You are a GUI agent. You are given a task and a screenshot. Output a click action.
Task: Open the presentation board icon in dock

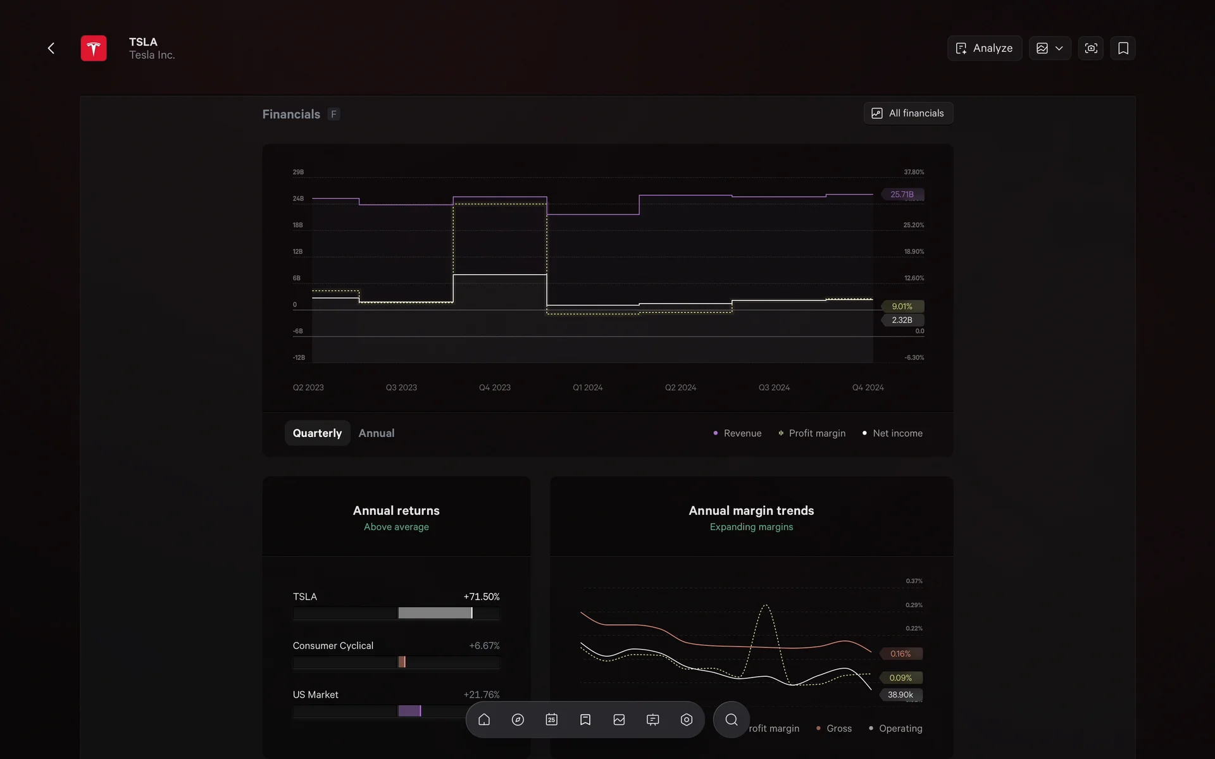(x=652, y=720)
